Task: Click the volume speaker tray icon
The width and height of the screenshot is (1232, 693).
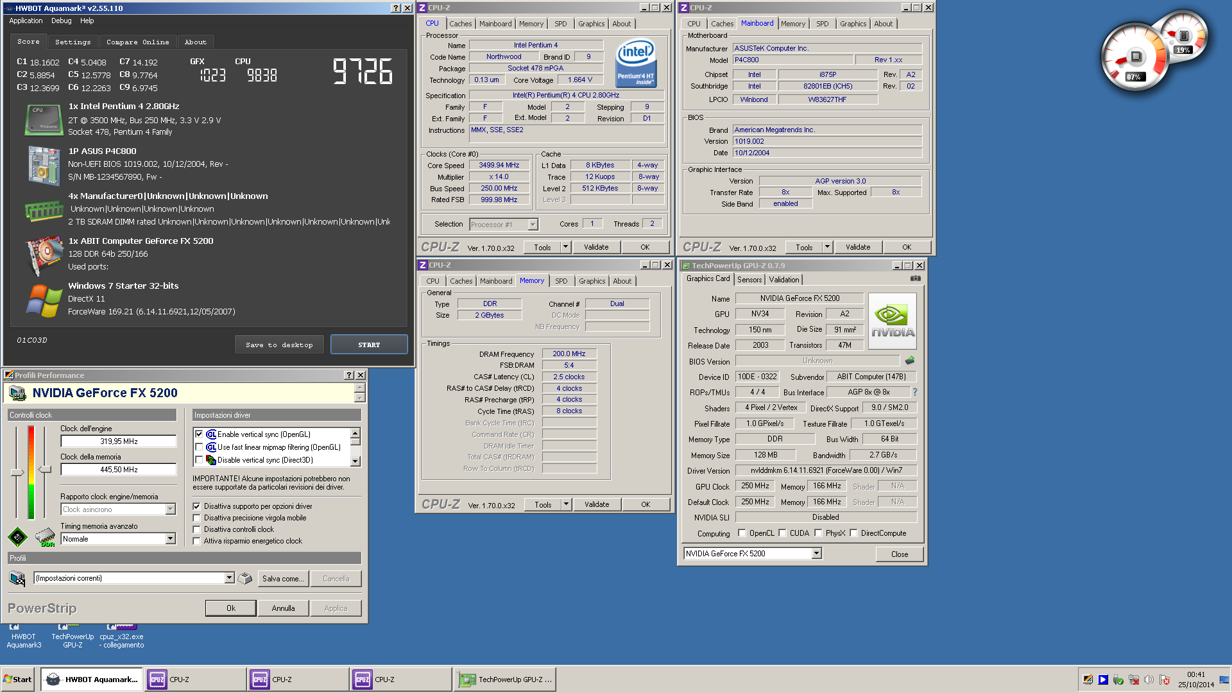Action: pos(1149,680)
